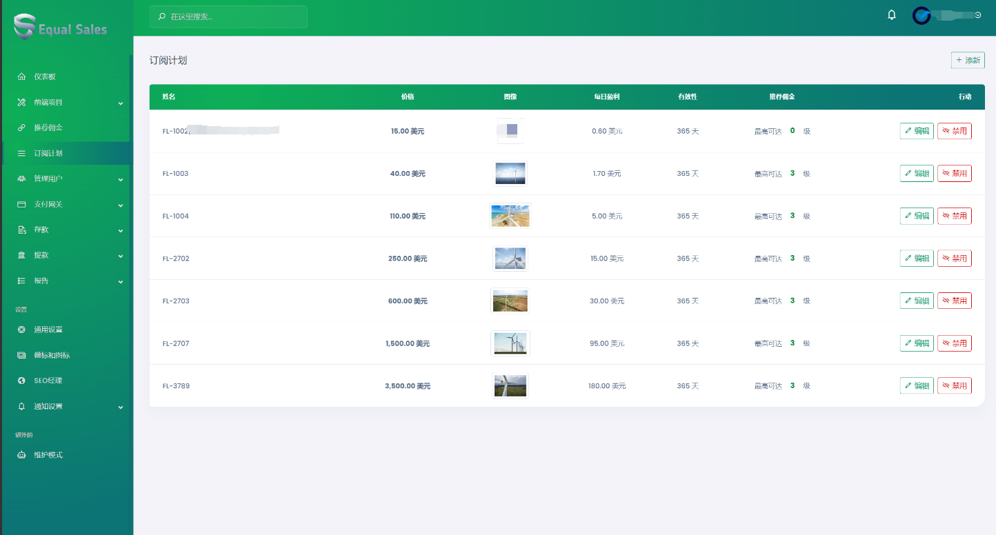Expand the 支付网关 submenu chevron
Screen dimensions: 996x535
click(x=121, y=205)
